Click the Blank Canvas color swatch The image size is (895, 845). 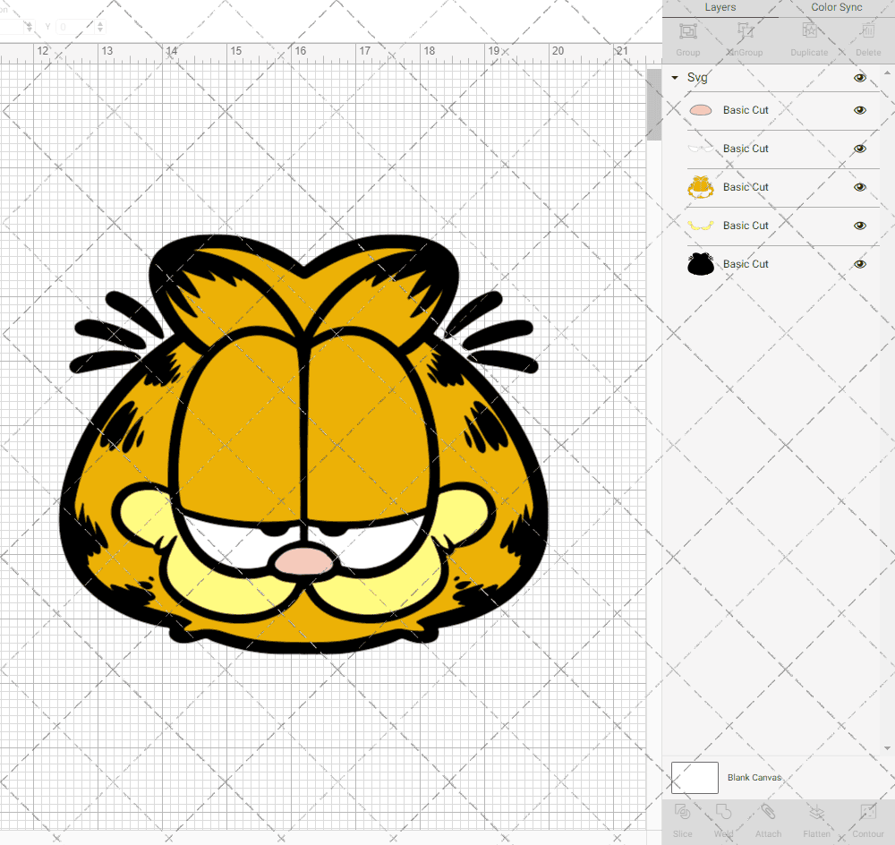tap(695, 778)
